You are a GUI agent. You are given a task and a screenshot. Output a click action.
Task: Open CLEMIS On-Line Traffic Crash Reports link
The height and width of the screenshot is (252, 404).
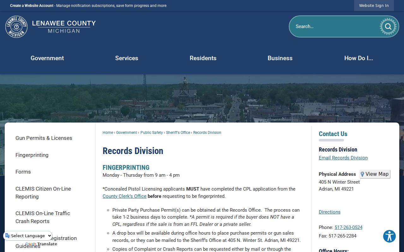43,217
